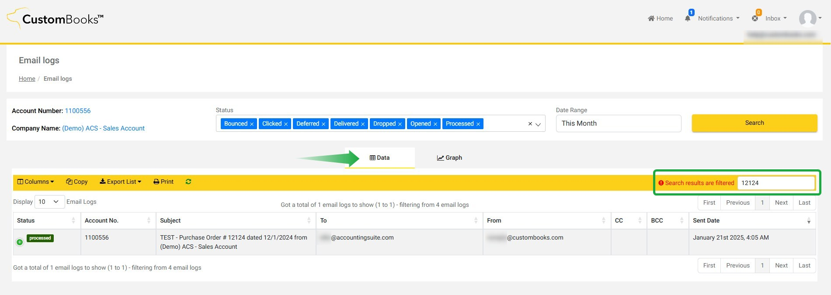The width and height of the screenshot is (831, 295).
Task: Expand row details with green plus icon
Action: [20, 242]
